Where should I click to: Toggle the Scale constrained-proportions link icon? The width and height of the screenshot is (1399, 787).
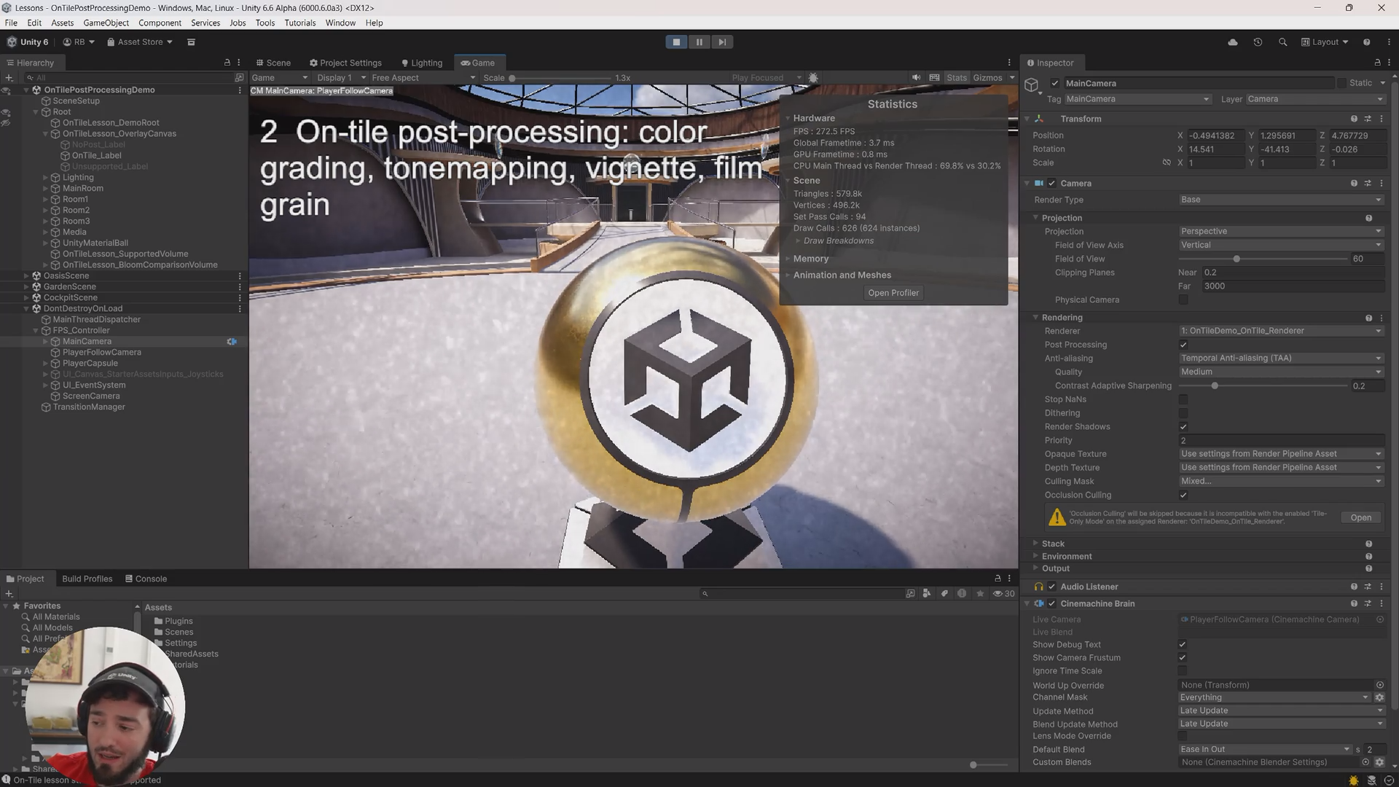[1166, 163]
